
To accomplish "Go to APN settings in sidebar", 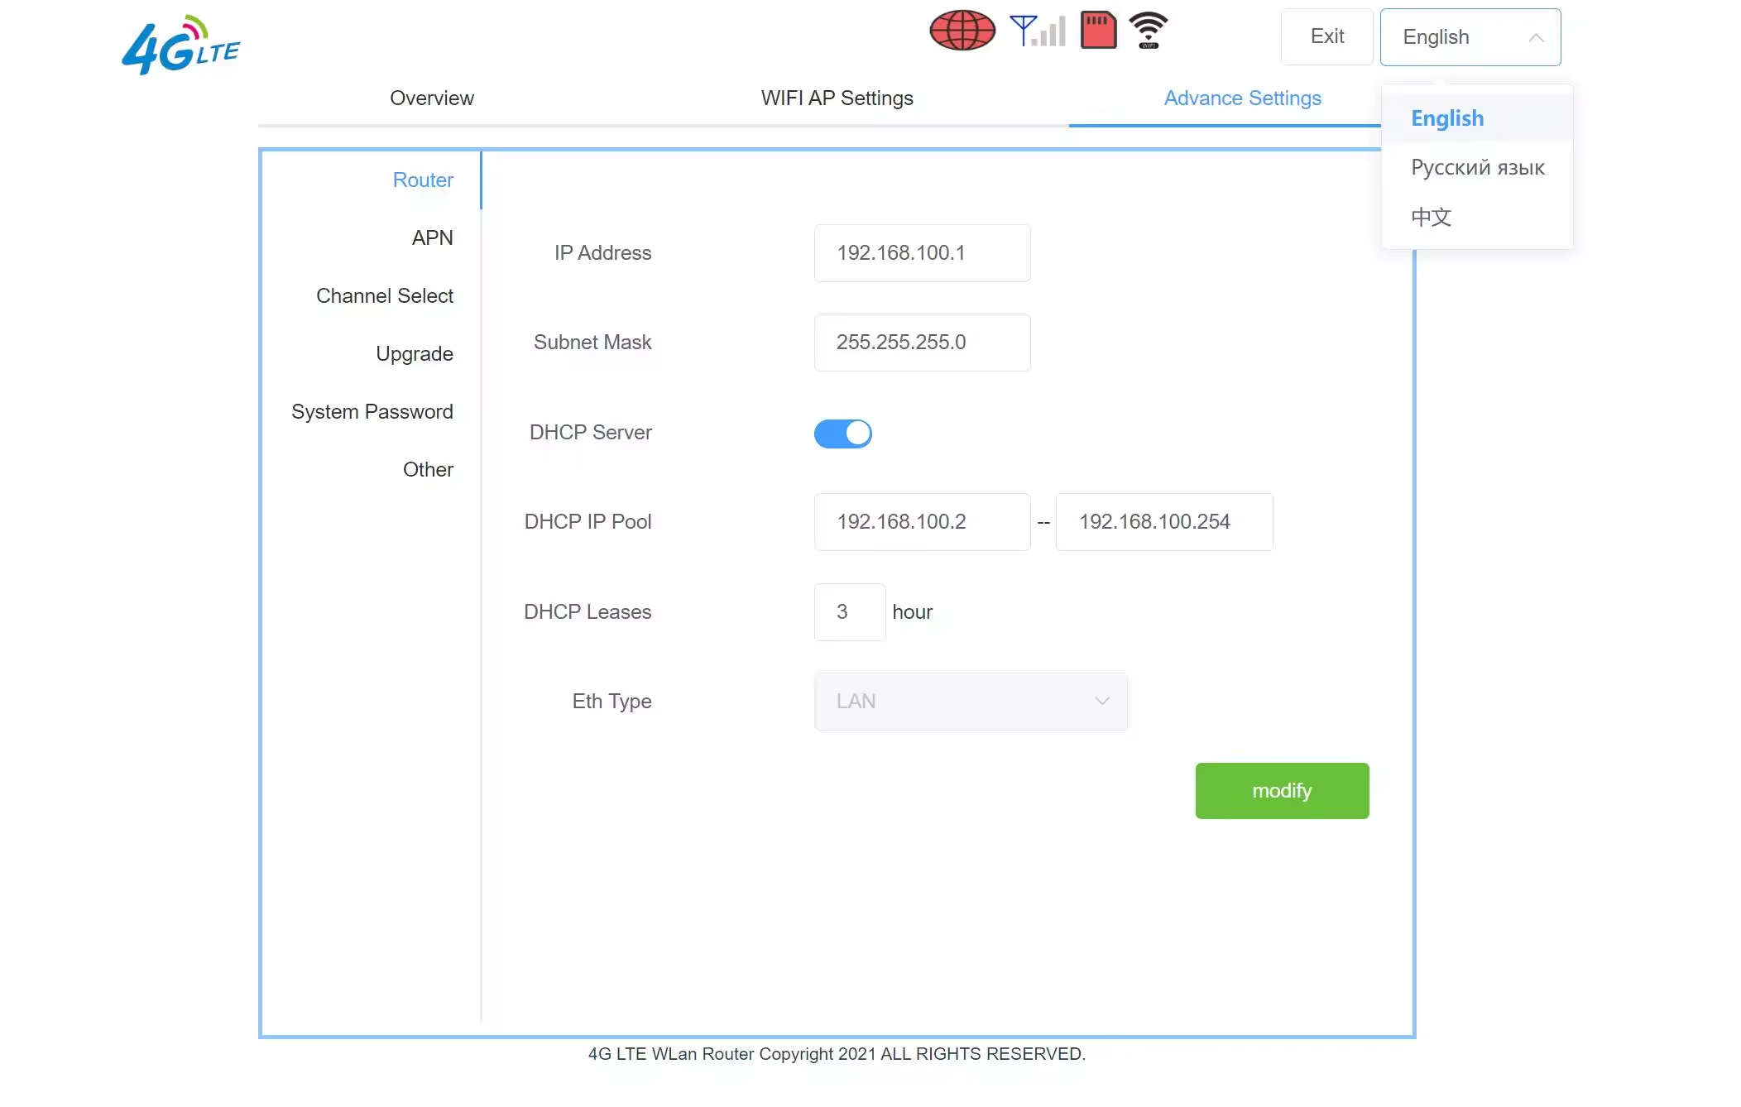I will [x=432, y=238].
